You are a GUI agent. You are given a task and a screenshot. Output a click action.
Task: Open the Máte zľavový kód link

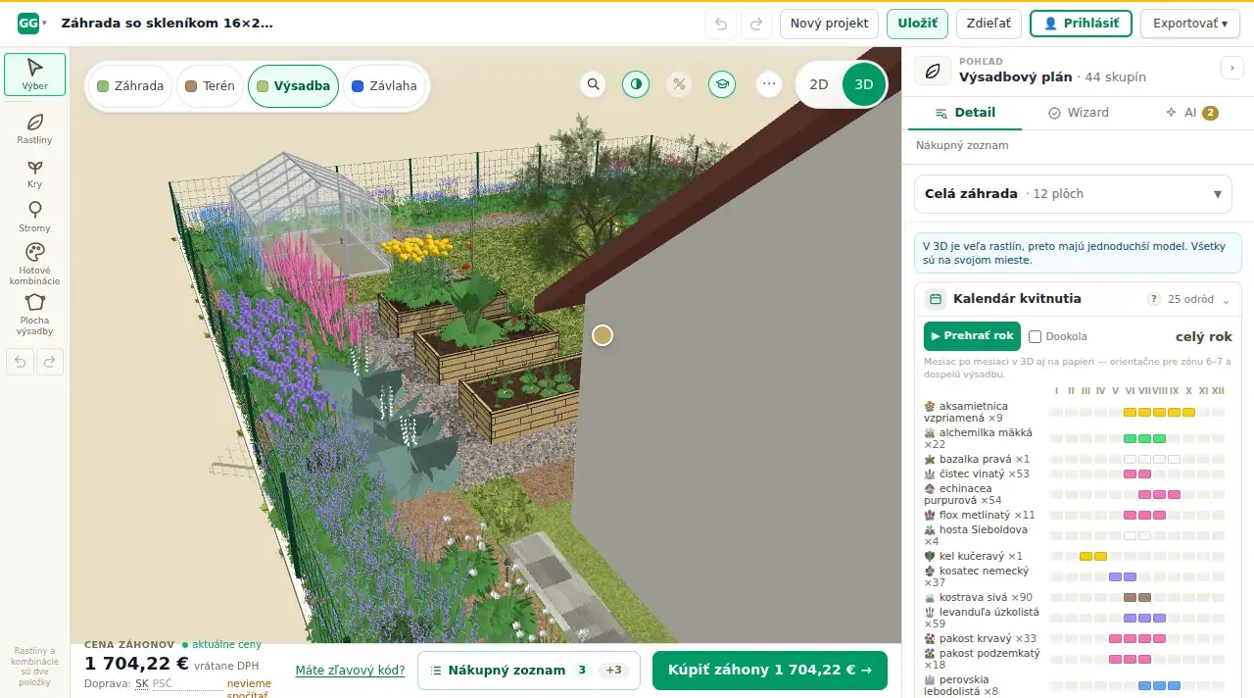point(350,671)
